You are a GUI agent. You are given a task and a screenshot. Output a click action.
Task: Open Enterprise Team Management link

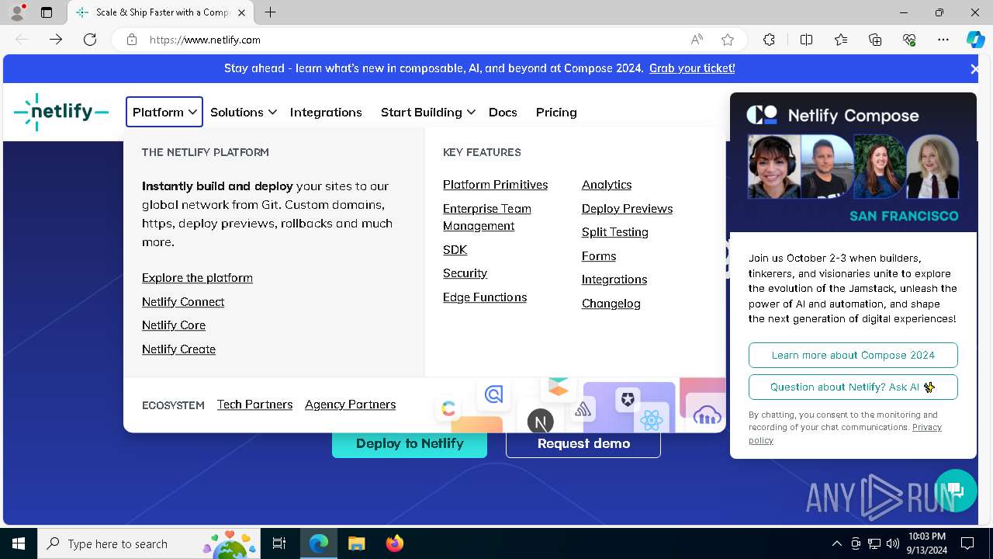(487, 217)
